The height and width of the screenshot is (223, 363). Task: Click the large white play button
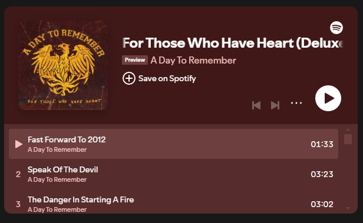(328, 98)
